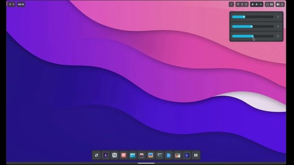Screen dimensions: 294x165
Task: Pause media from the top bar
Action: click(x=271, y=4)
